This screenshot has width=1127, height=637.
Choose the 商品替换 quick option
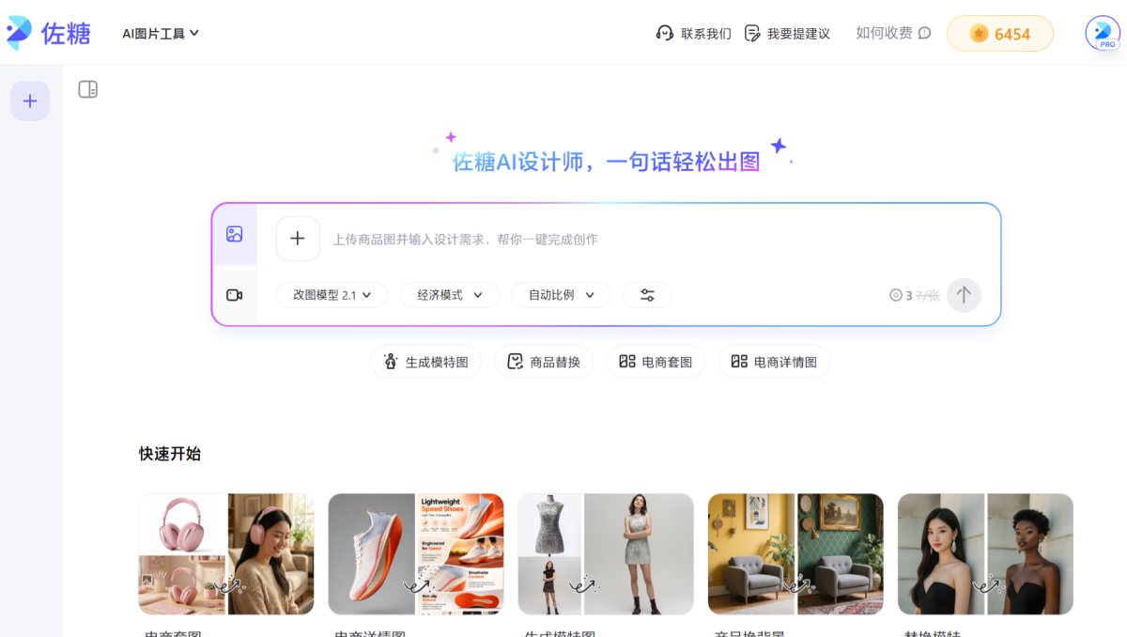pos(544,362)
